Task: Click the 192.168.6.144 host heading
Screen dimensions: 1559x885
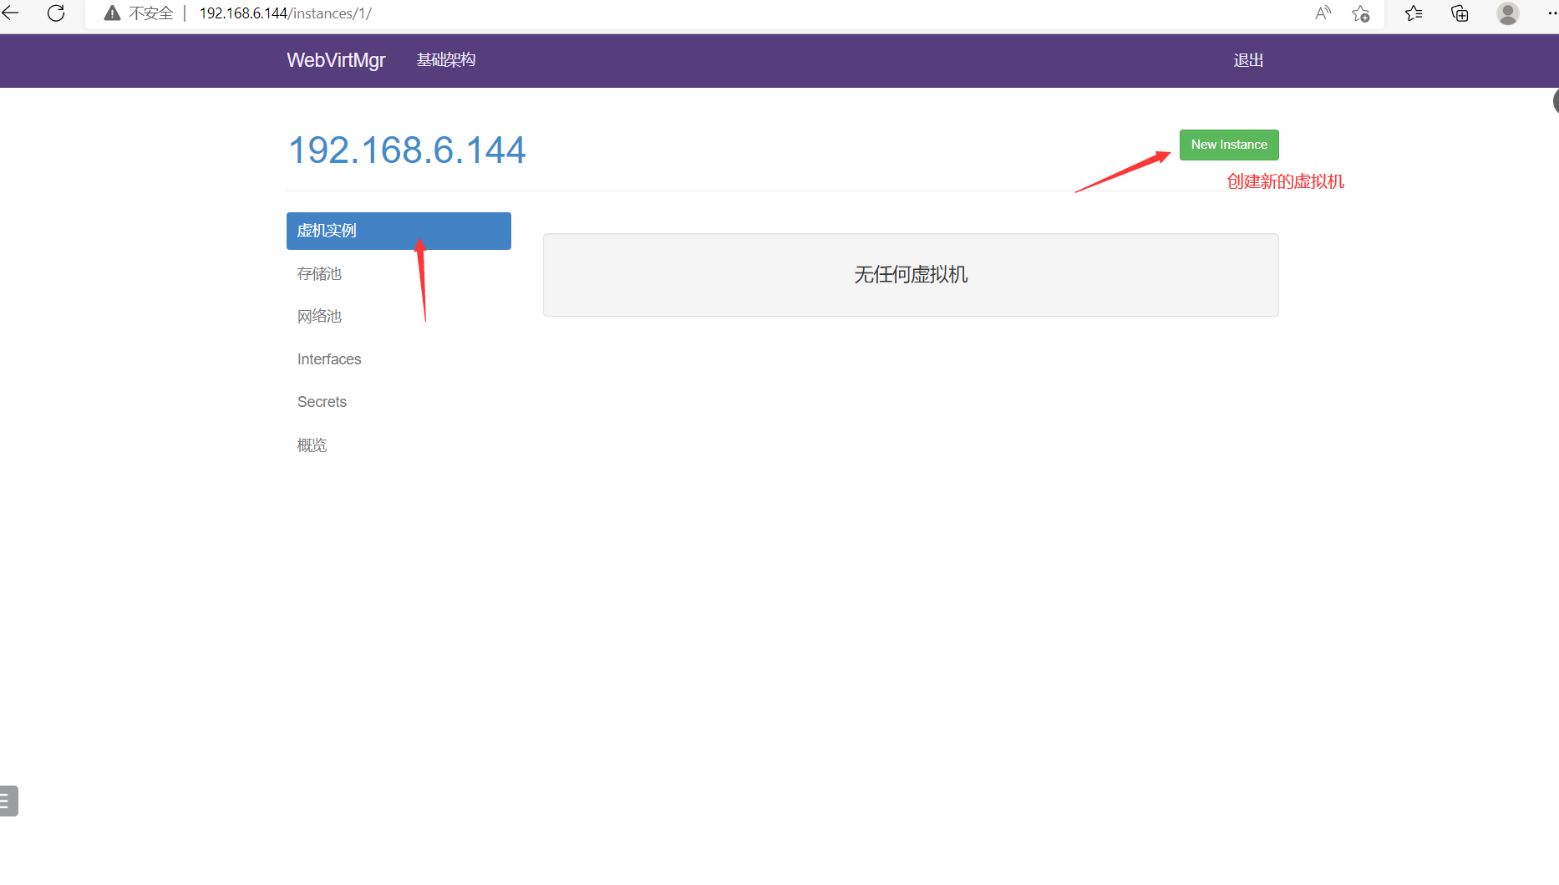Action: point(407,150)
